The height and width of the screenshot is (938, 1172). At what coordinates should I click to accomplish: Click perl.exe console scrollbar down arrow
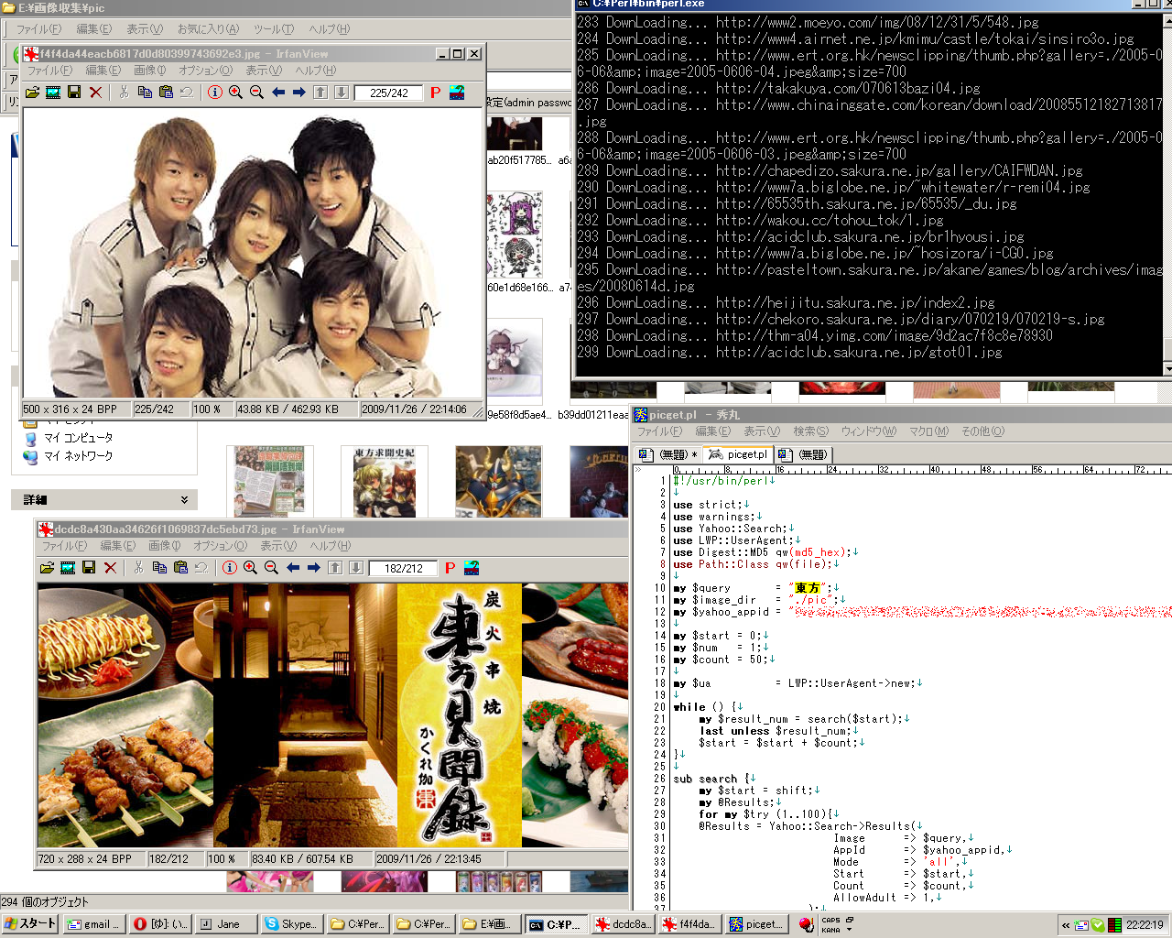click(1167, 368)
